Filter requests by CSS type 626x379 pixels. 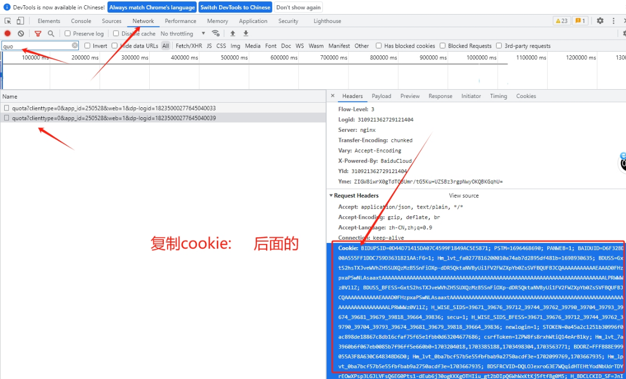point(221,46)
